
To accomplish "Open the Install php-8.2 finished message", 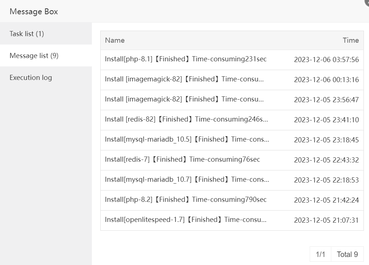I will tap(186, 200).
